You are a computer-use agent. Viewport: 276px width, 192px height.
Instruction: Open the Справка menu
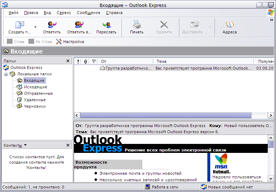pyautogui.click(x=114, y=13)
